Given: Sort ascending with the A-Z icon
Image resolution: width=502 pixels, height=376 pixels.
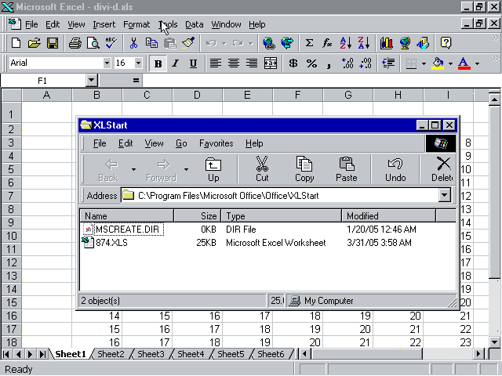Looking at the screenshot, I should click(346, 43).
